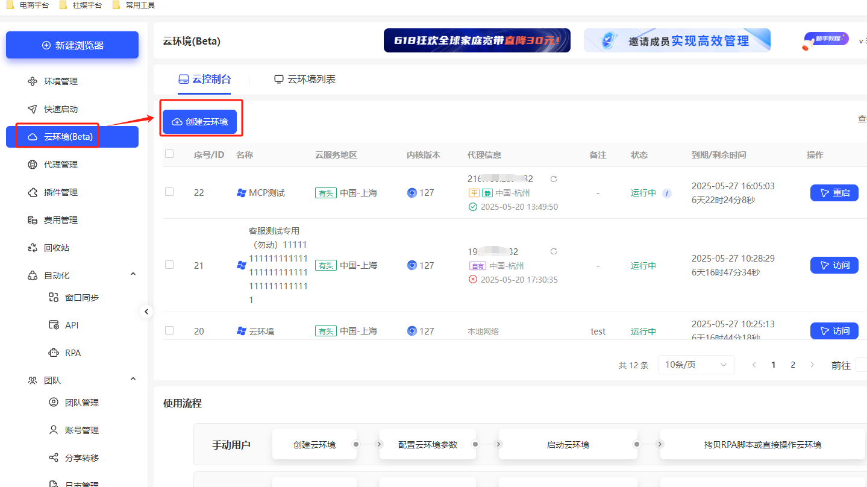
Task: Check the row 20 checkbox
Action: pyautogui.click(x=169, y=331)
